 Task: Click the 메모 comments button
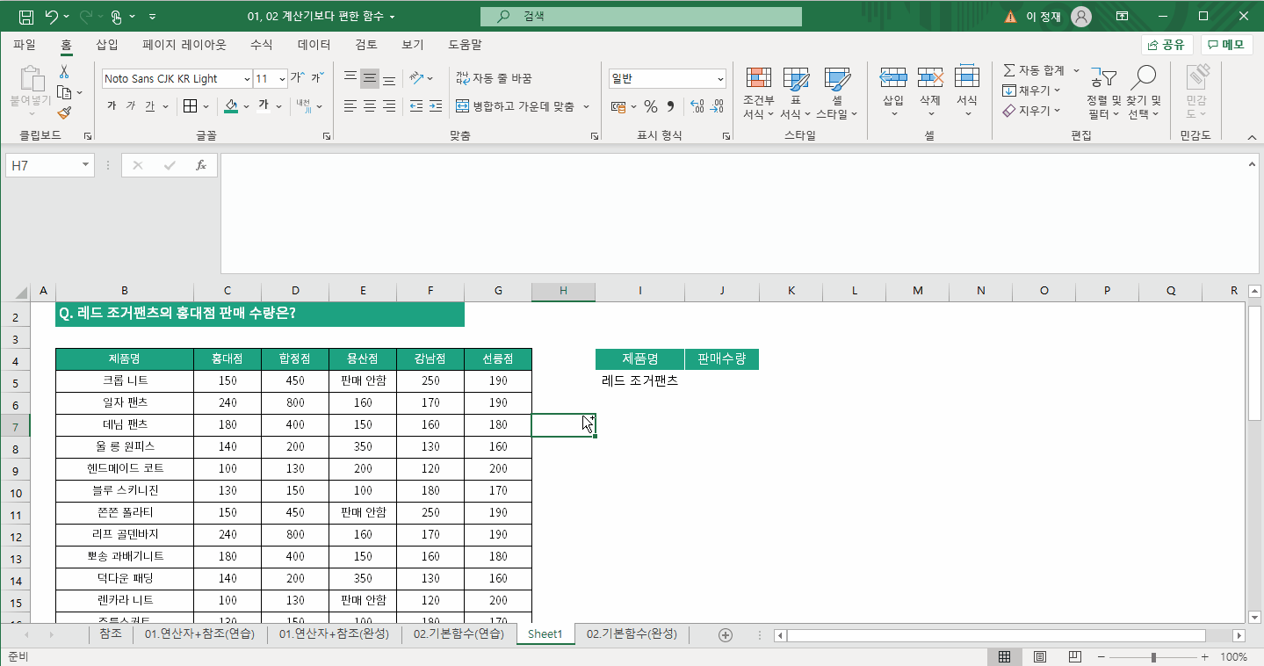coord(1226,45)
